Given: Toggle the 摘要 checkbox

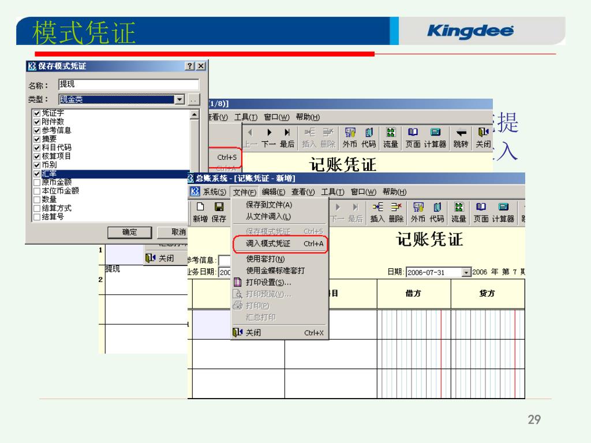Looking at the screenshot, I should (36, 139).
